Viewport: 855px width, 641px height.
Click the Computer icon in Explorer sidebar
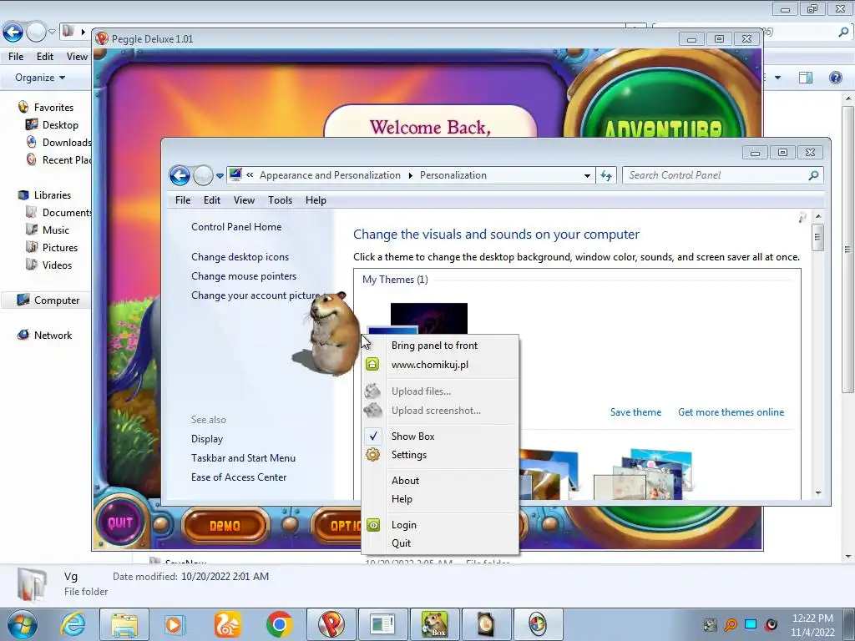tap(23, 300)
